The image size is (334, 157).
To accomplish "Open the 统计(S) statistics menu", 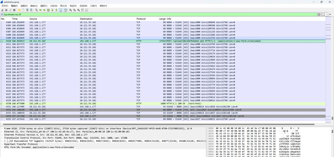I will coord(63,6).
